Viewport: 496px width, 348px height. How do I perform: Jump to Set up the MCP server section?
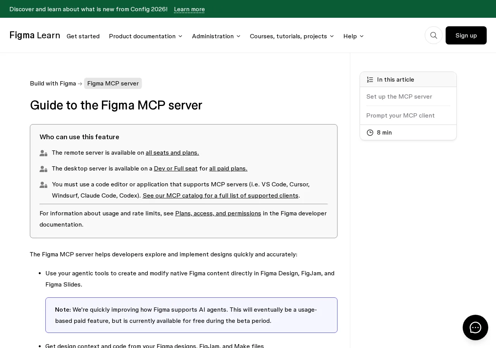(399, 97)
